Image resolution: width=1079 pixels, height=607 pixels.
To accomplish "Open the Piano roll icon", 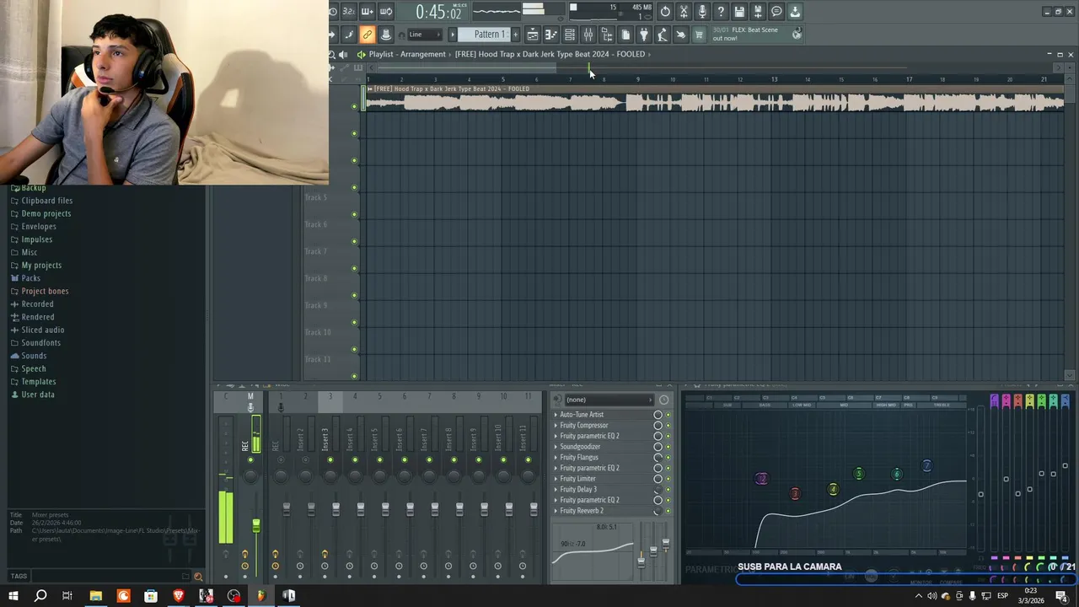I will [x=551, y=35].
